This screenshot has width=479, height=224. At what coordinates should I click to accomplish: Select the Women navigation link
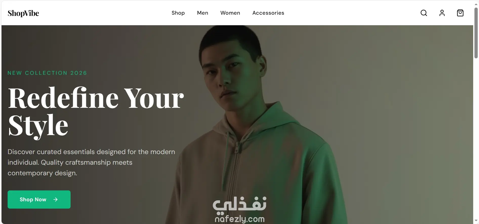coord(230,13)
